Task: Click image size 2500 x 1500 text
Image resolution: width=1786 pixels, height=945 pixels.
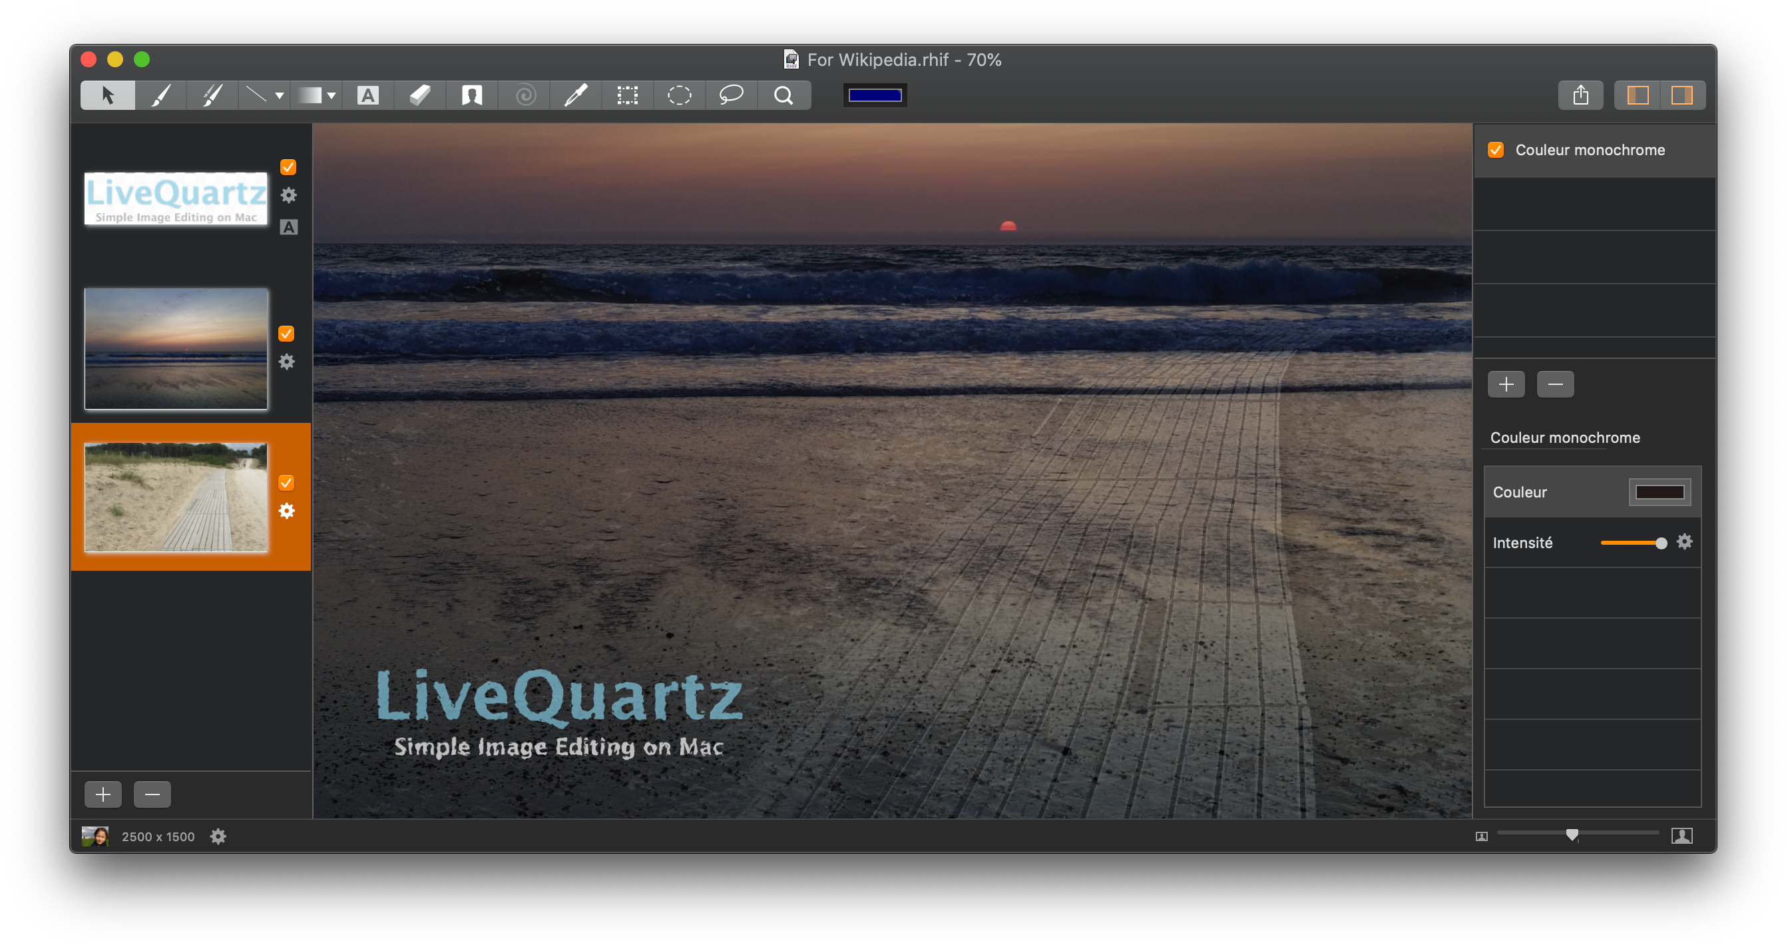Action: 158,836
